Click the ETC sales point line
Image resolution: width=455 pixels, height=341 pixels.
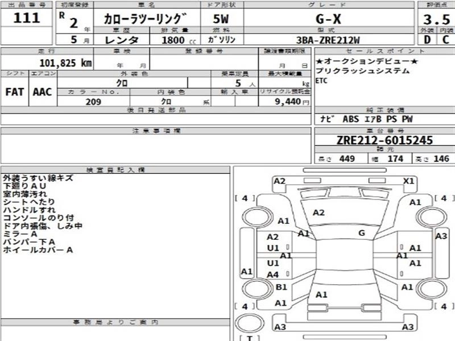coord(321,81)
